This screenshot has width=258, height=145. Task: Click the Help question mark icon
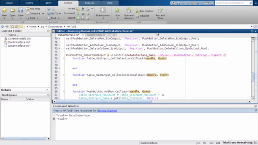point(212,3)
